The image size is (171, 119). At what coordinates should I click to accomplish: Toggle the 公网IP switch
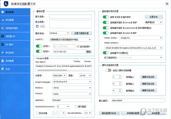(x=39, y=46)
